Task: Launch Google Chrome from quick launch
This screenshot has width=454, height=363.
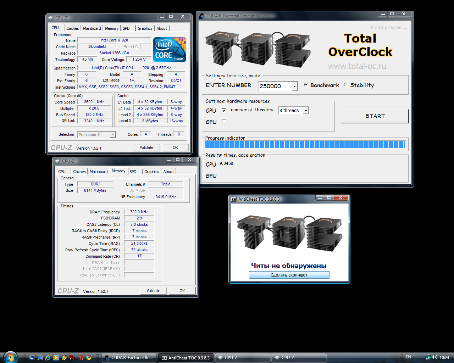Action: pos(89,358)
